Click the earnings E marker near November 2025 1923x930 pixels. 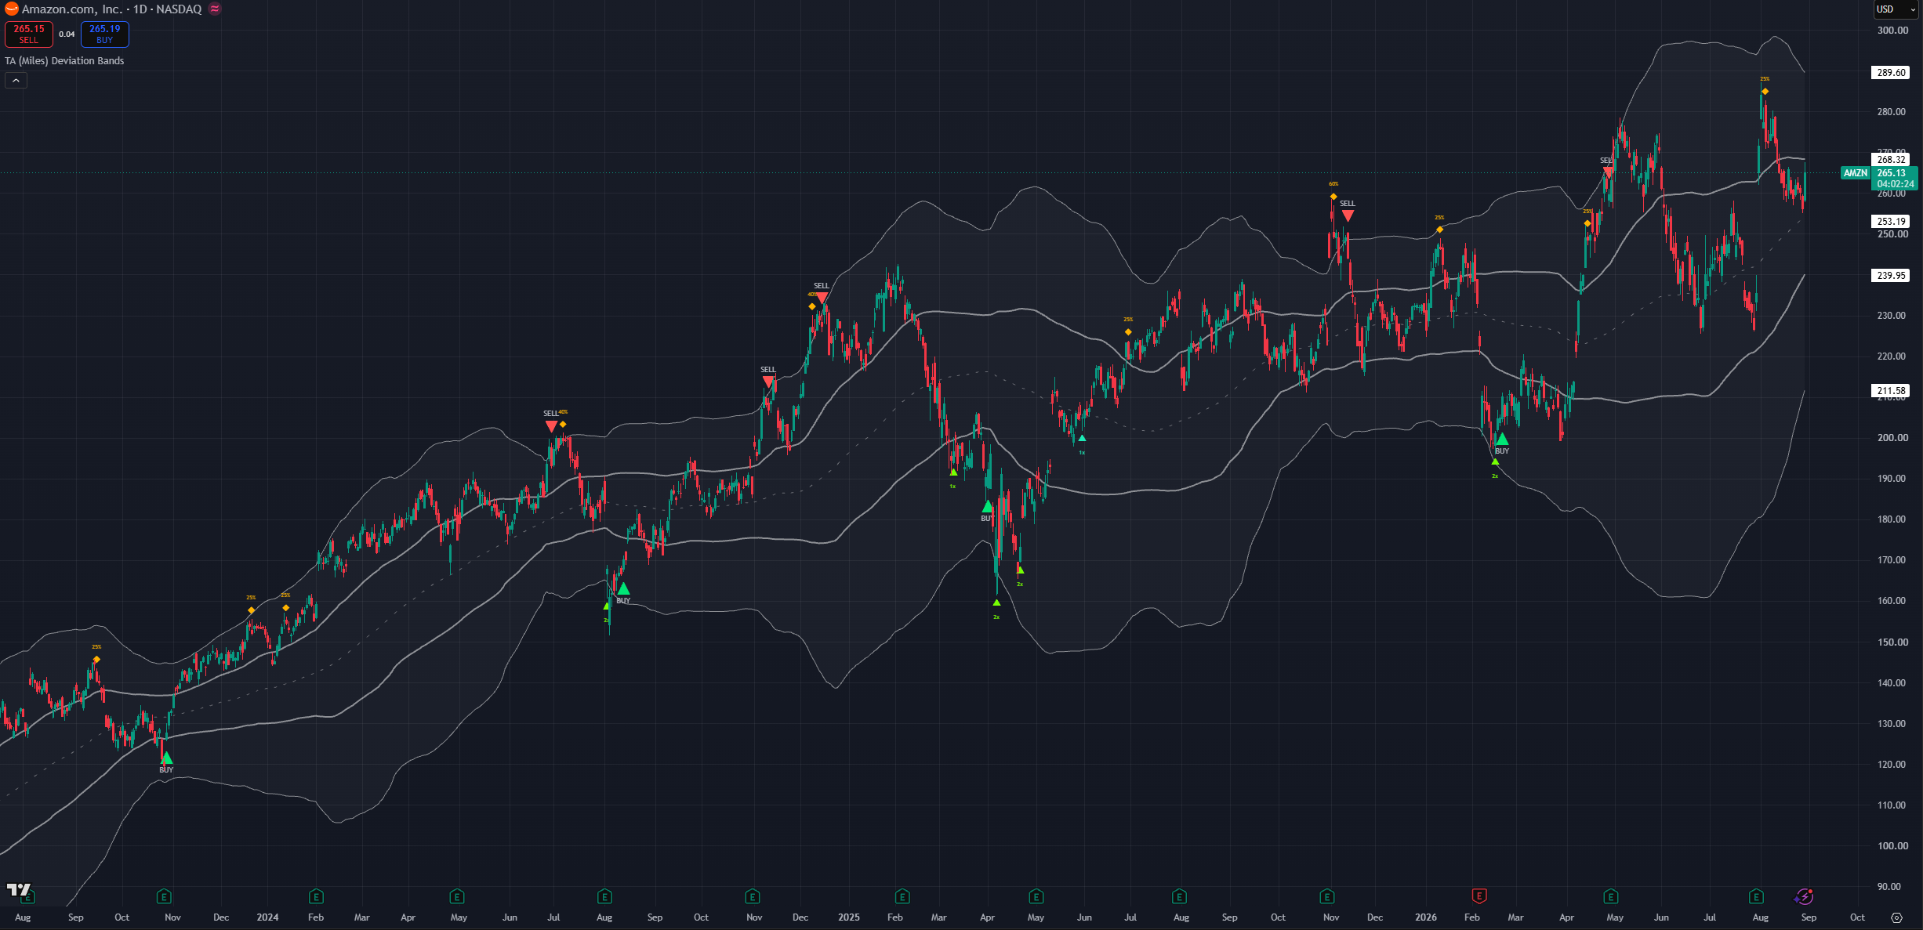1326,896
